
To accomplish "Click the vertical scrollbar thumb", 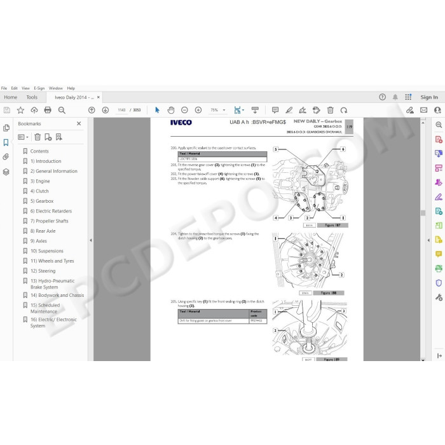I will [423, 213].
